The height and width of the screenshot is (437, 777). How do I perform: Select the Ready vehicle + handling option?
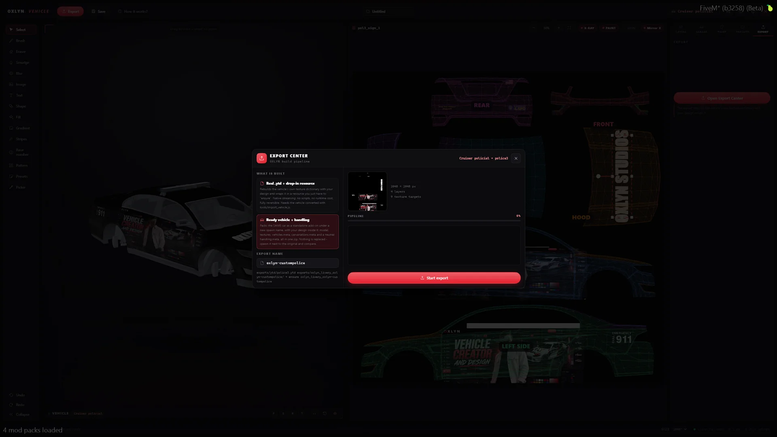pyautogui.click(x=297, y=231)
